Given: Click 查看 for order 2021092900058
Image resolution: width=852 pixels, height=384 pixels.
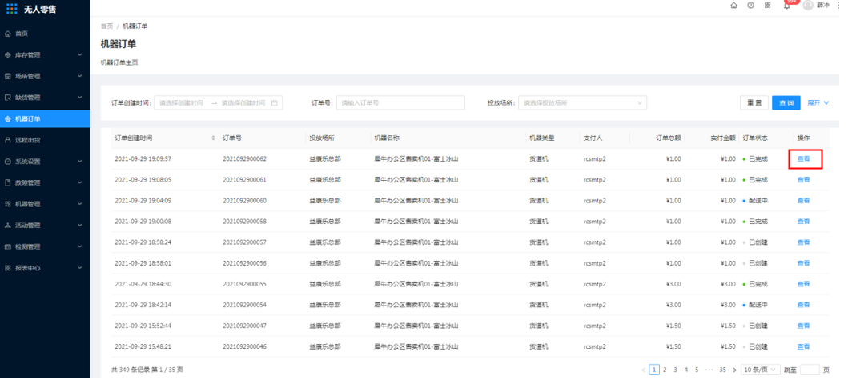Looking at the screenshot, I should pyautogui.click(x=804, y=222).
